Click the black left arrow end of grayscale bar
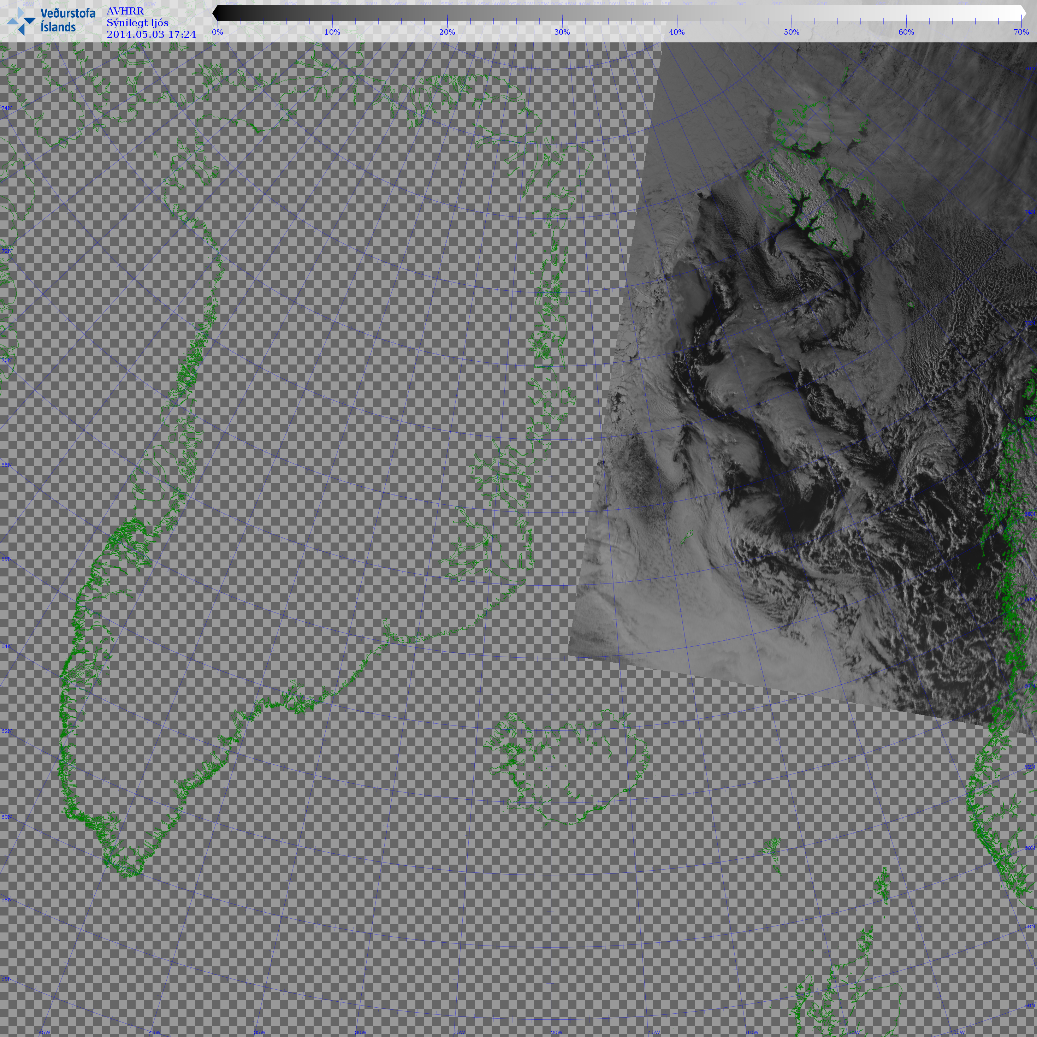The image size is (1037, 1037). pyautogui.click(x=216, y=13)
